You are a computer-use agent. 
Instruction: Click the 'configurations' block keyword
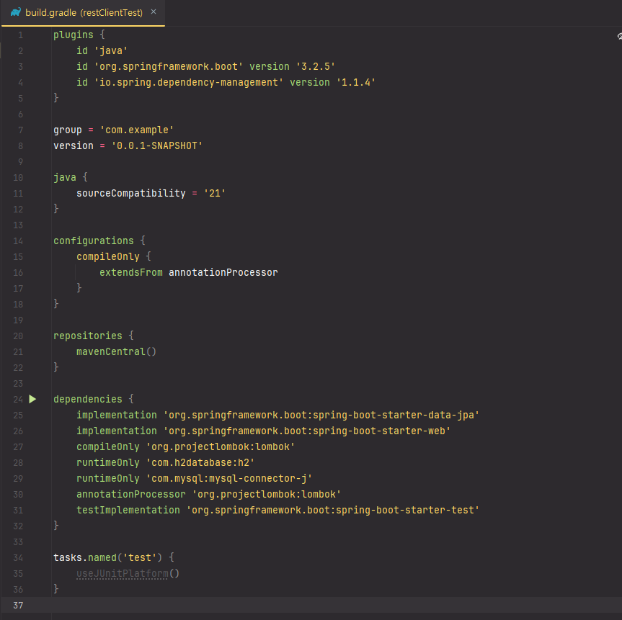[94, 241]
